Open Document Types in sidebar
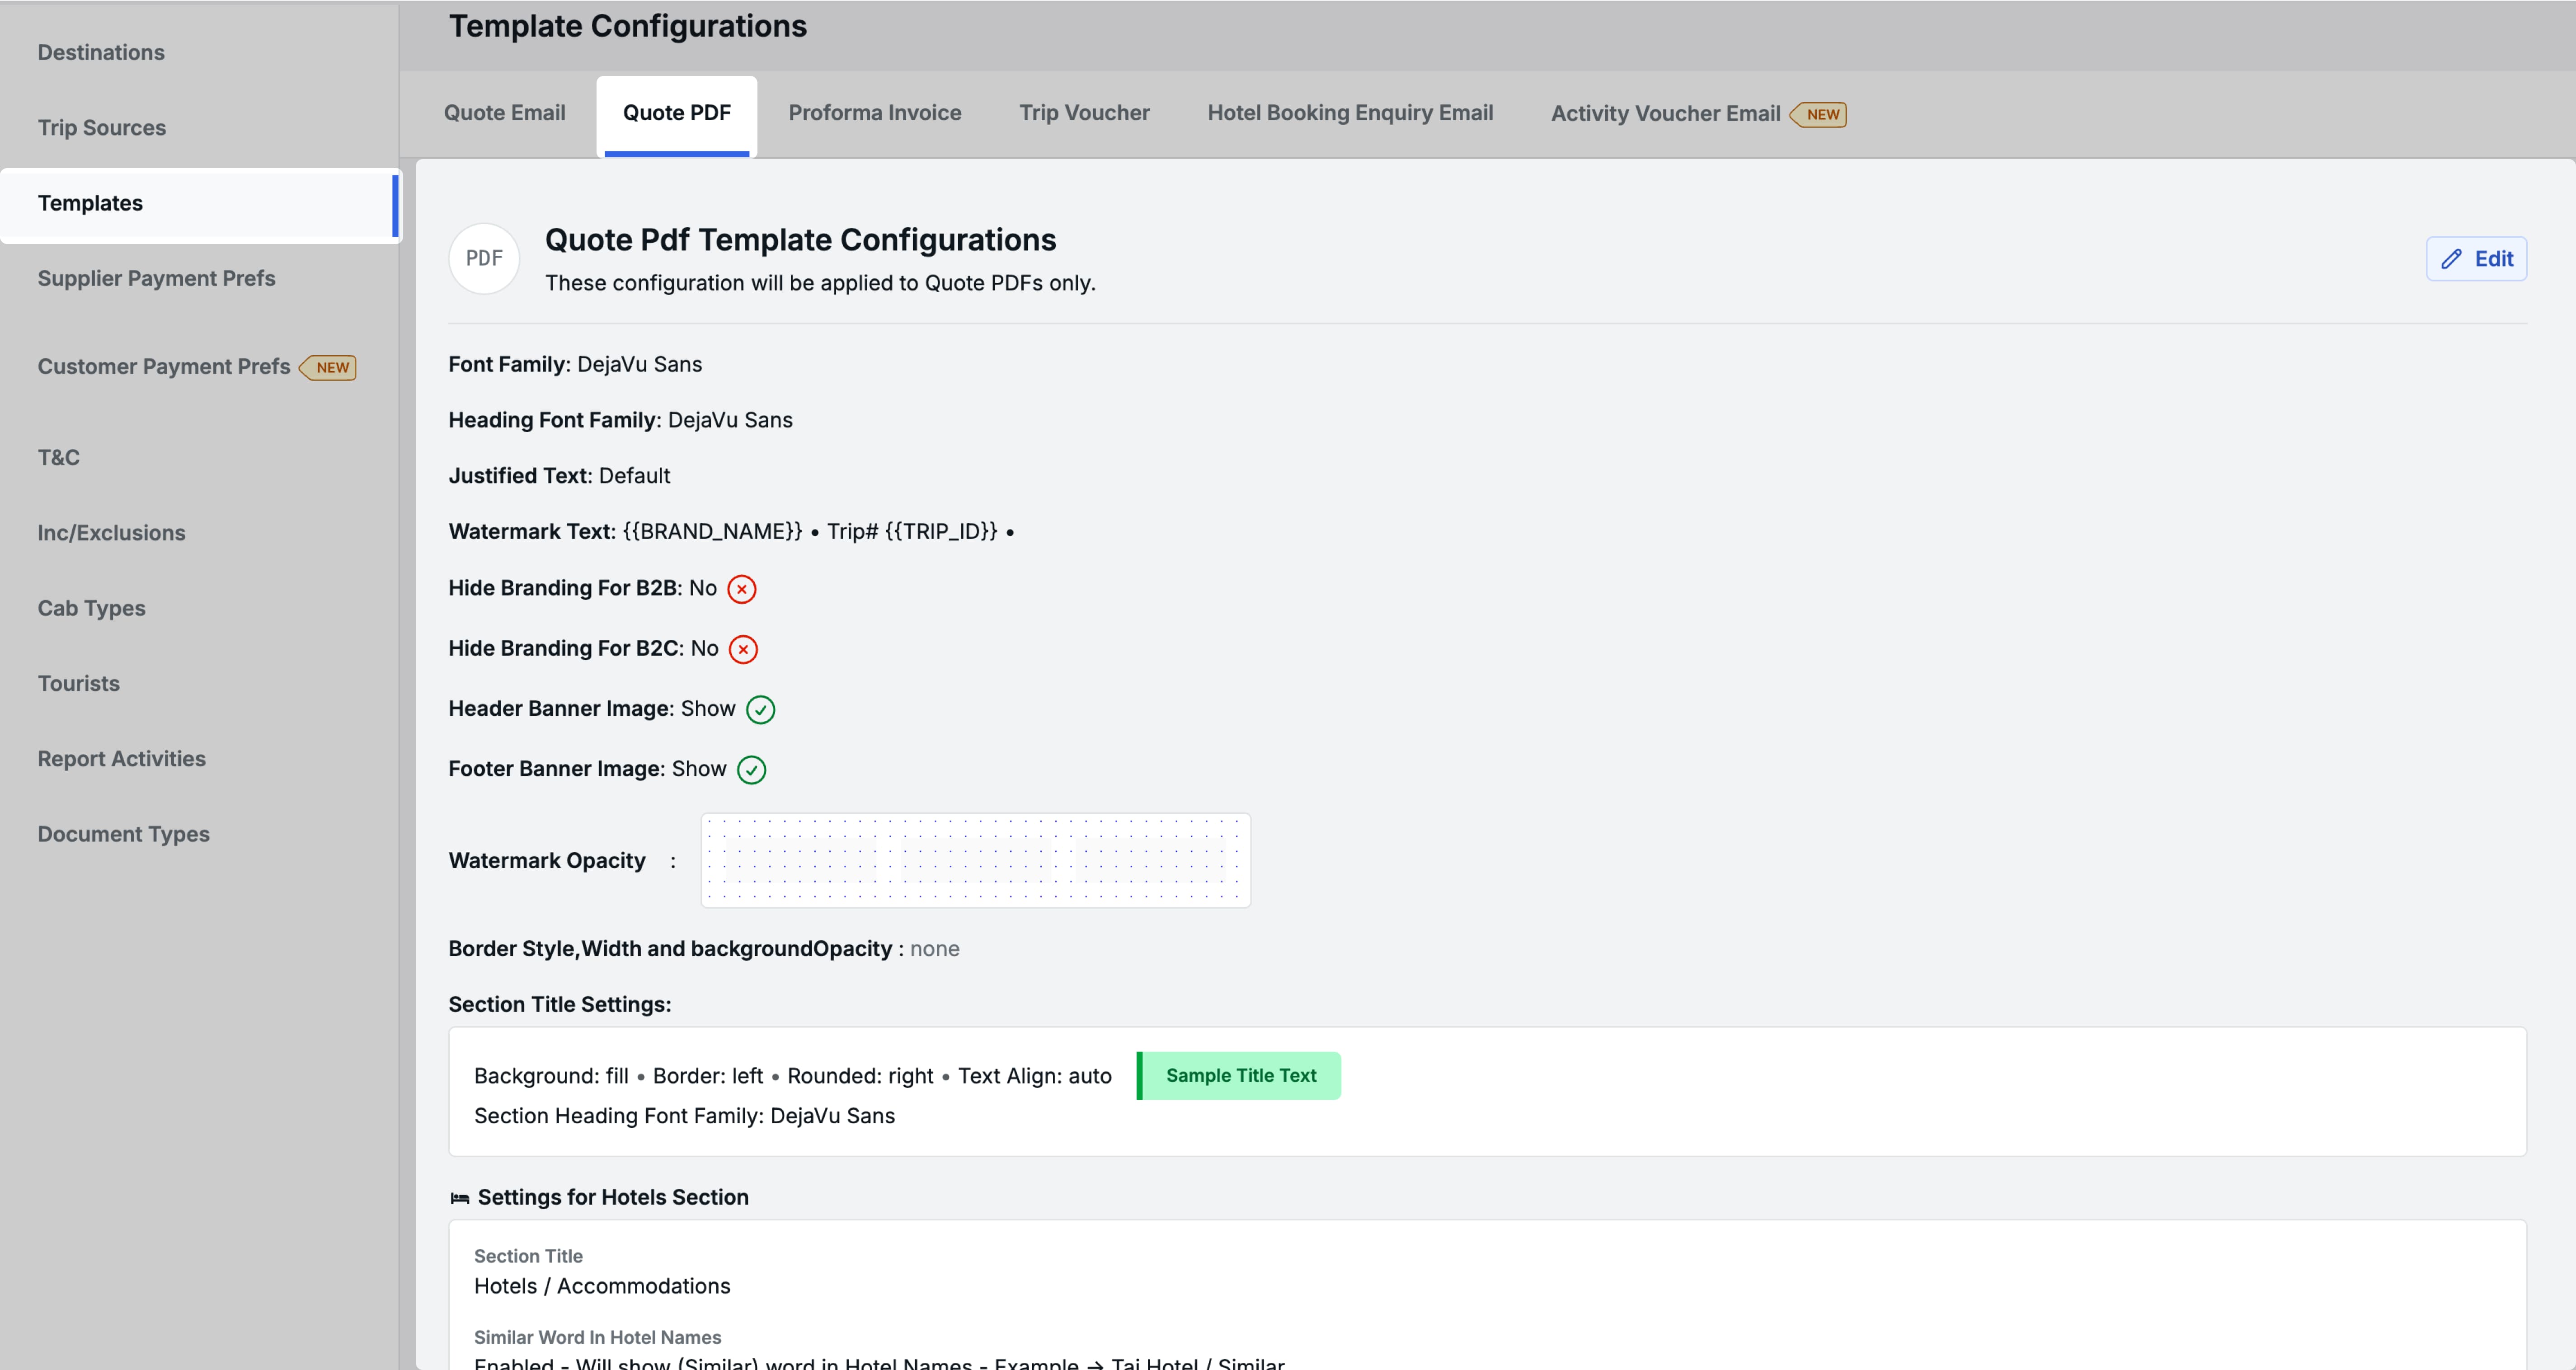This screenshot has width=2576, height=1370. coord(124,834)
